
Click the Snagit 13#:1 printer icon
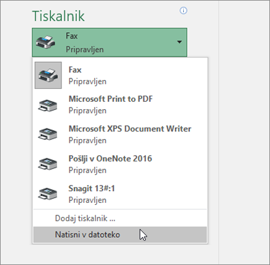48,194
